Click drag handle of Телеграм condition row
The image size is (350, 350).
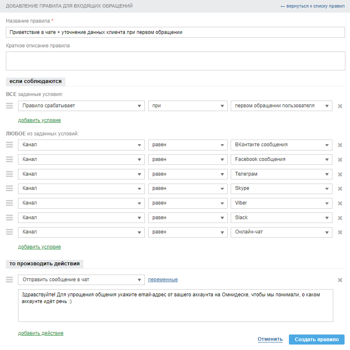pyautogui.click(x=9, y=174)
